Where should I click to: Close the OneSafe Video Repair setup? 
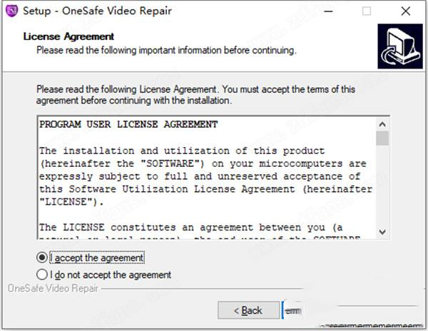tap(406, 11)
